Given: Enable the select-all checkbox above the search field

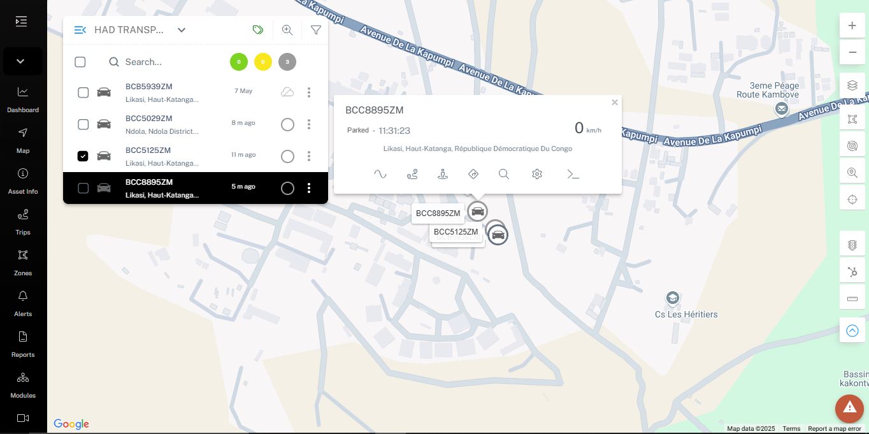Looking at the screenshot, I should click(x=80, y=62).
